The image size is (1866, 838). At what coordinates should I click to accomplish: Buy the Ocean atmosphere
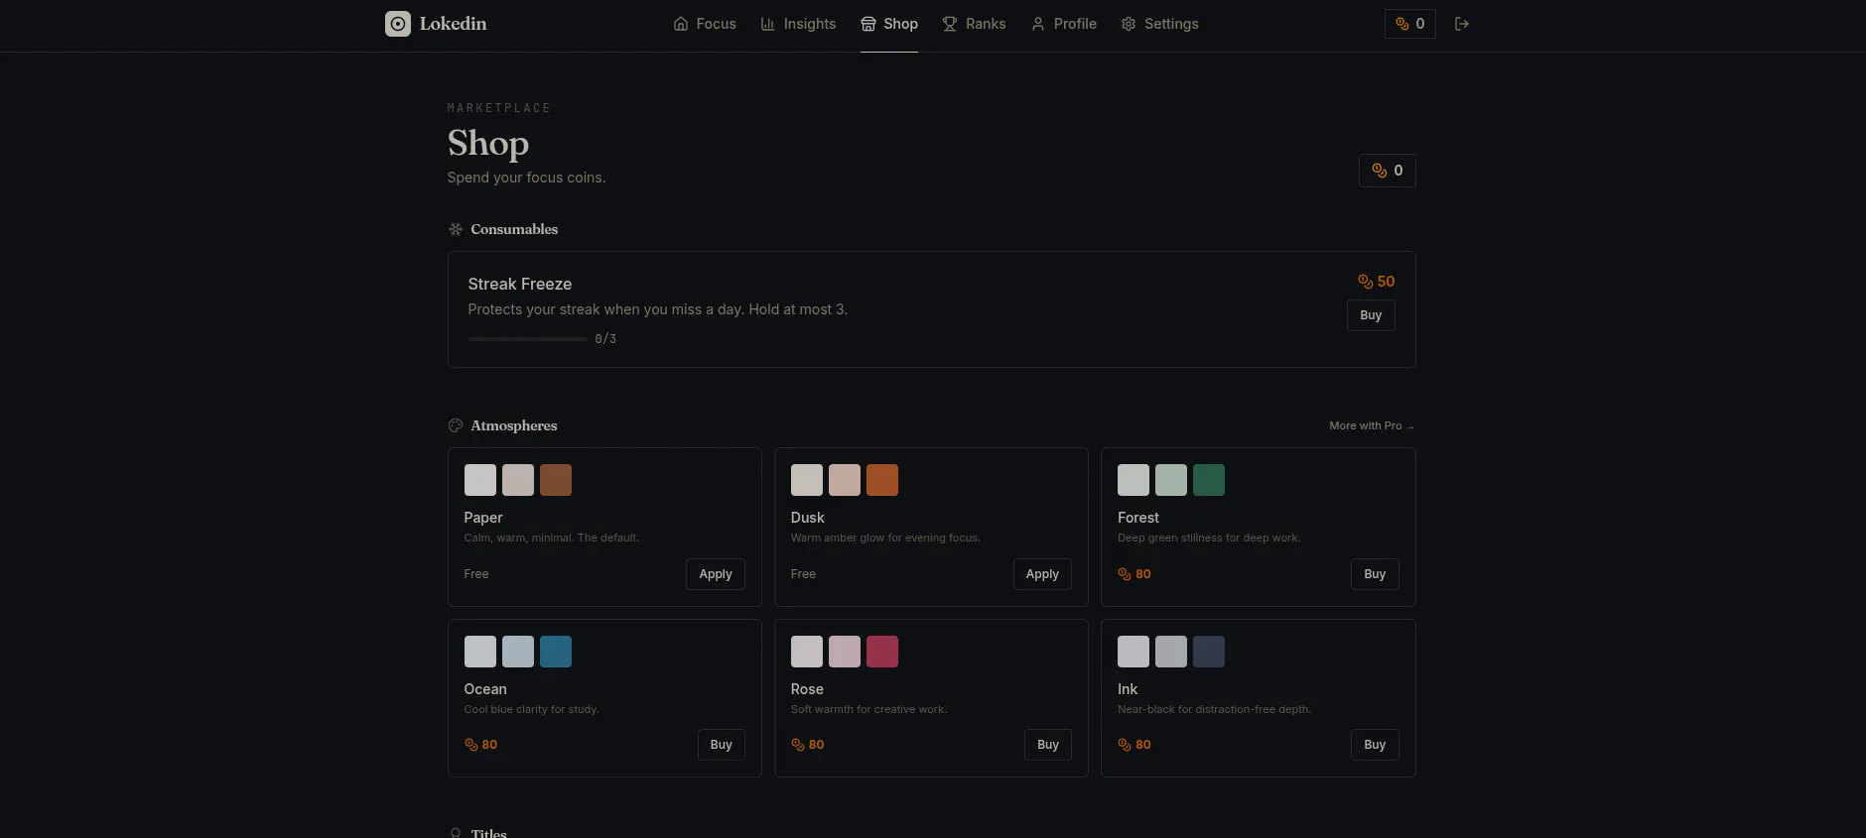pyautogui.click(x=722, y=745)
